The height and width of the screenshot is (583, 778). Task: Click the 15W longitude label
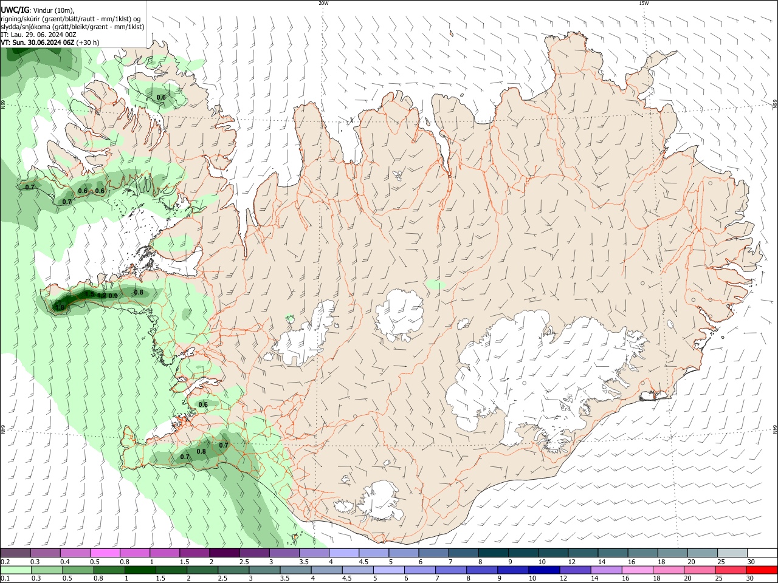644,3
